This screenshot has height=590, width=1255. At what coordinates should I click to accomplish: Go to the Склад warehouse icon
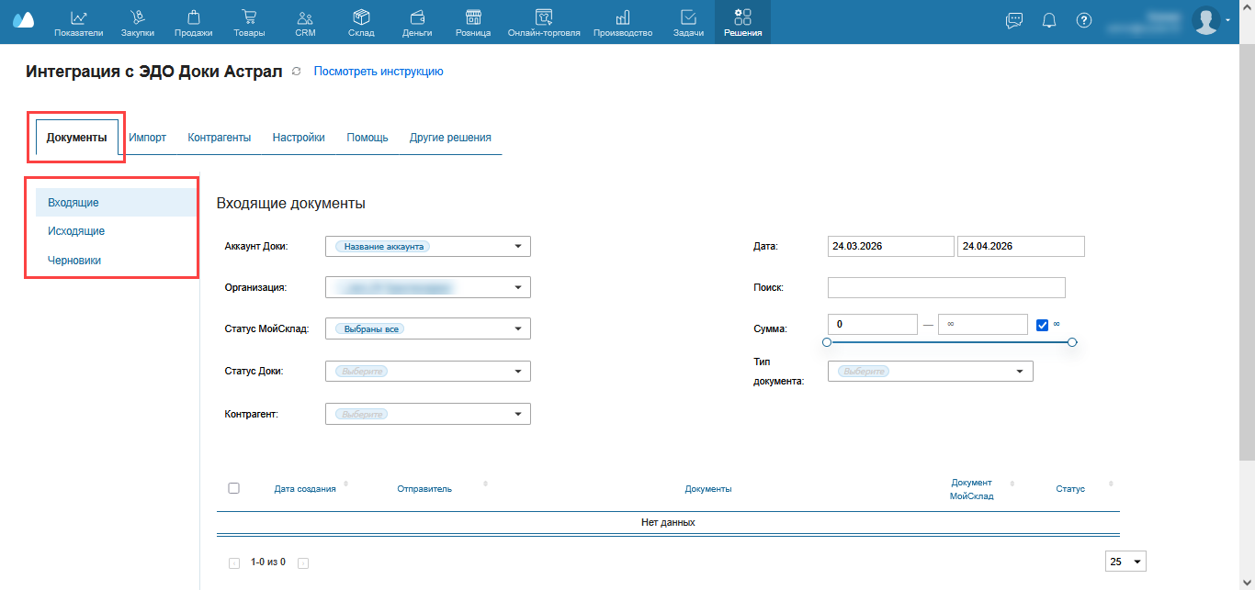click(361, 17)
